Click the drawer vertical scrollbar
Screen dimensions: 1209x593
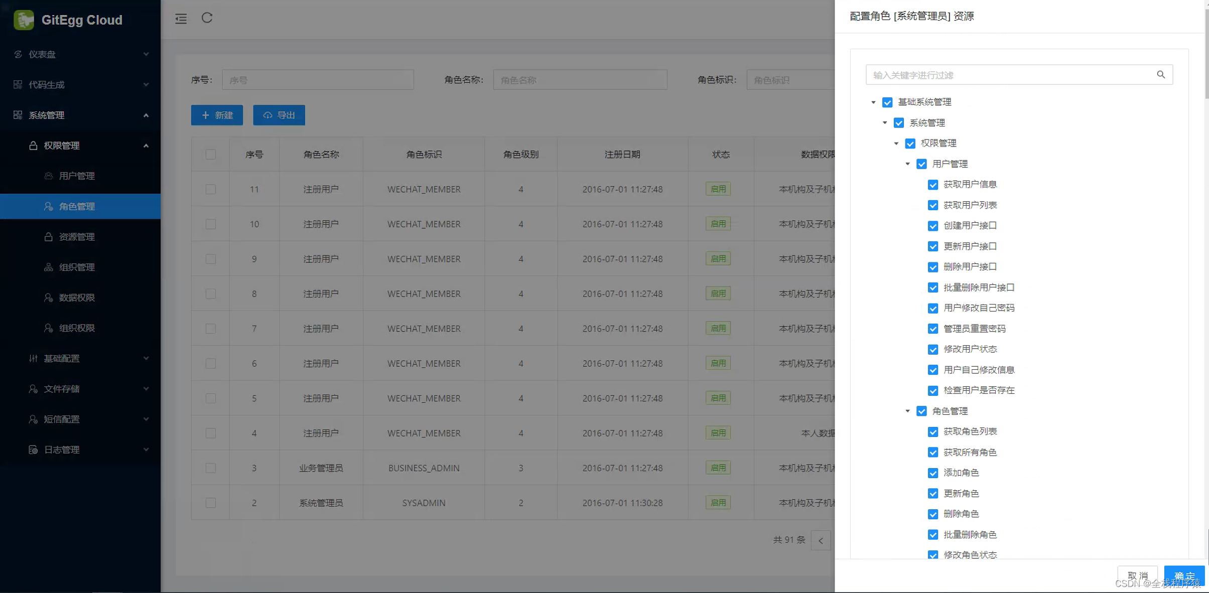coord(1206,50)
